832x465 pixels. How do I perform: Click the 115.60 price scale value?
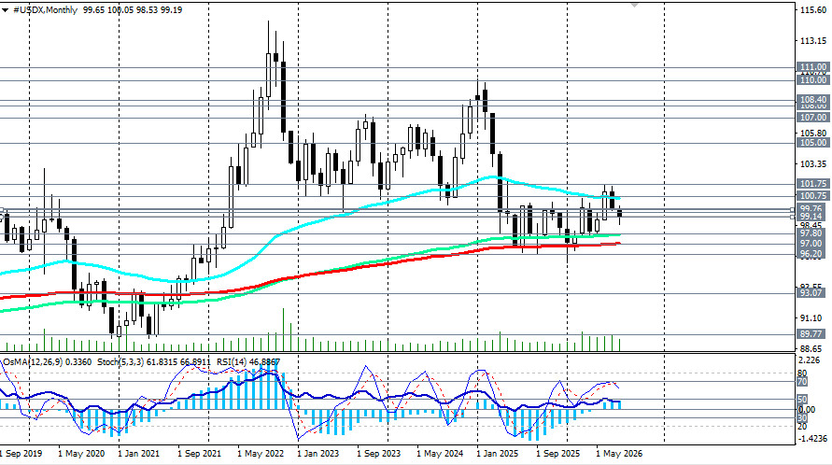[x=814, y=9]
